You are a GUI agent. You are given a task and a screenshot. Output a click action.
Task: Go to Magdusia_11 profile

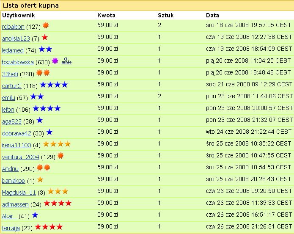point(19,193)
